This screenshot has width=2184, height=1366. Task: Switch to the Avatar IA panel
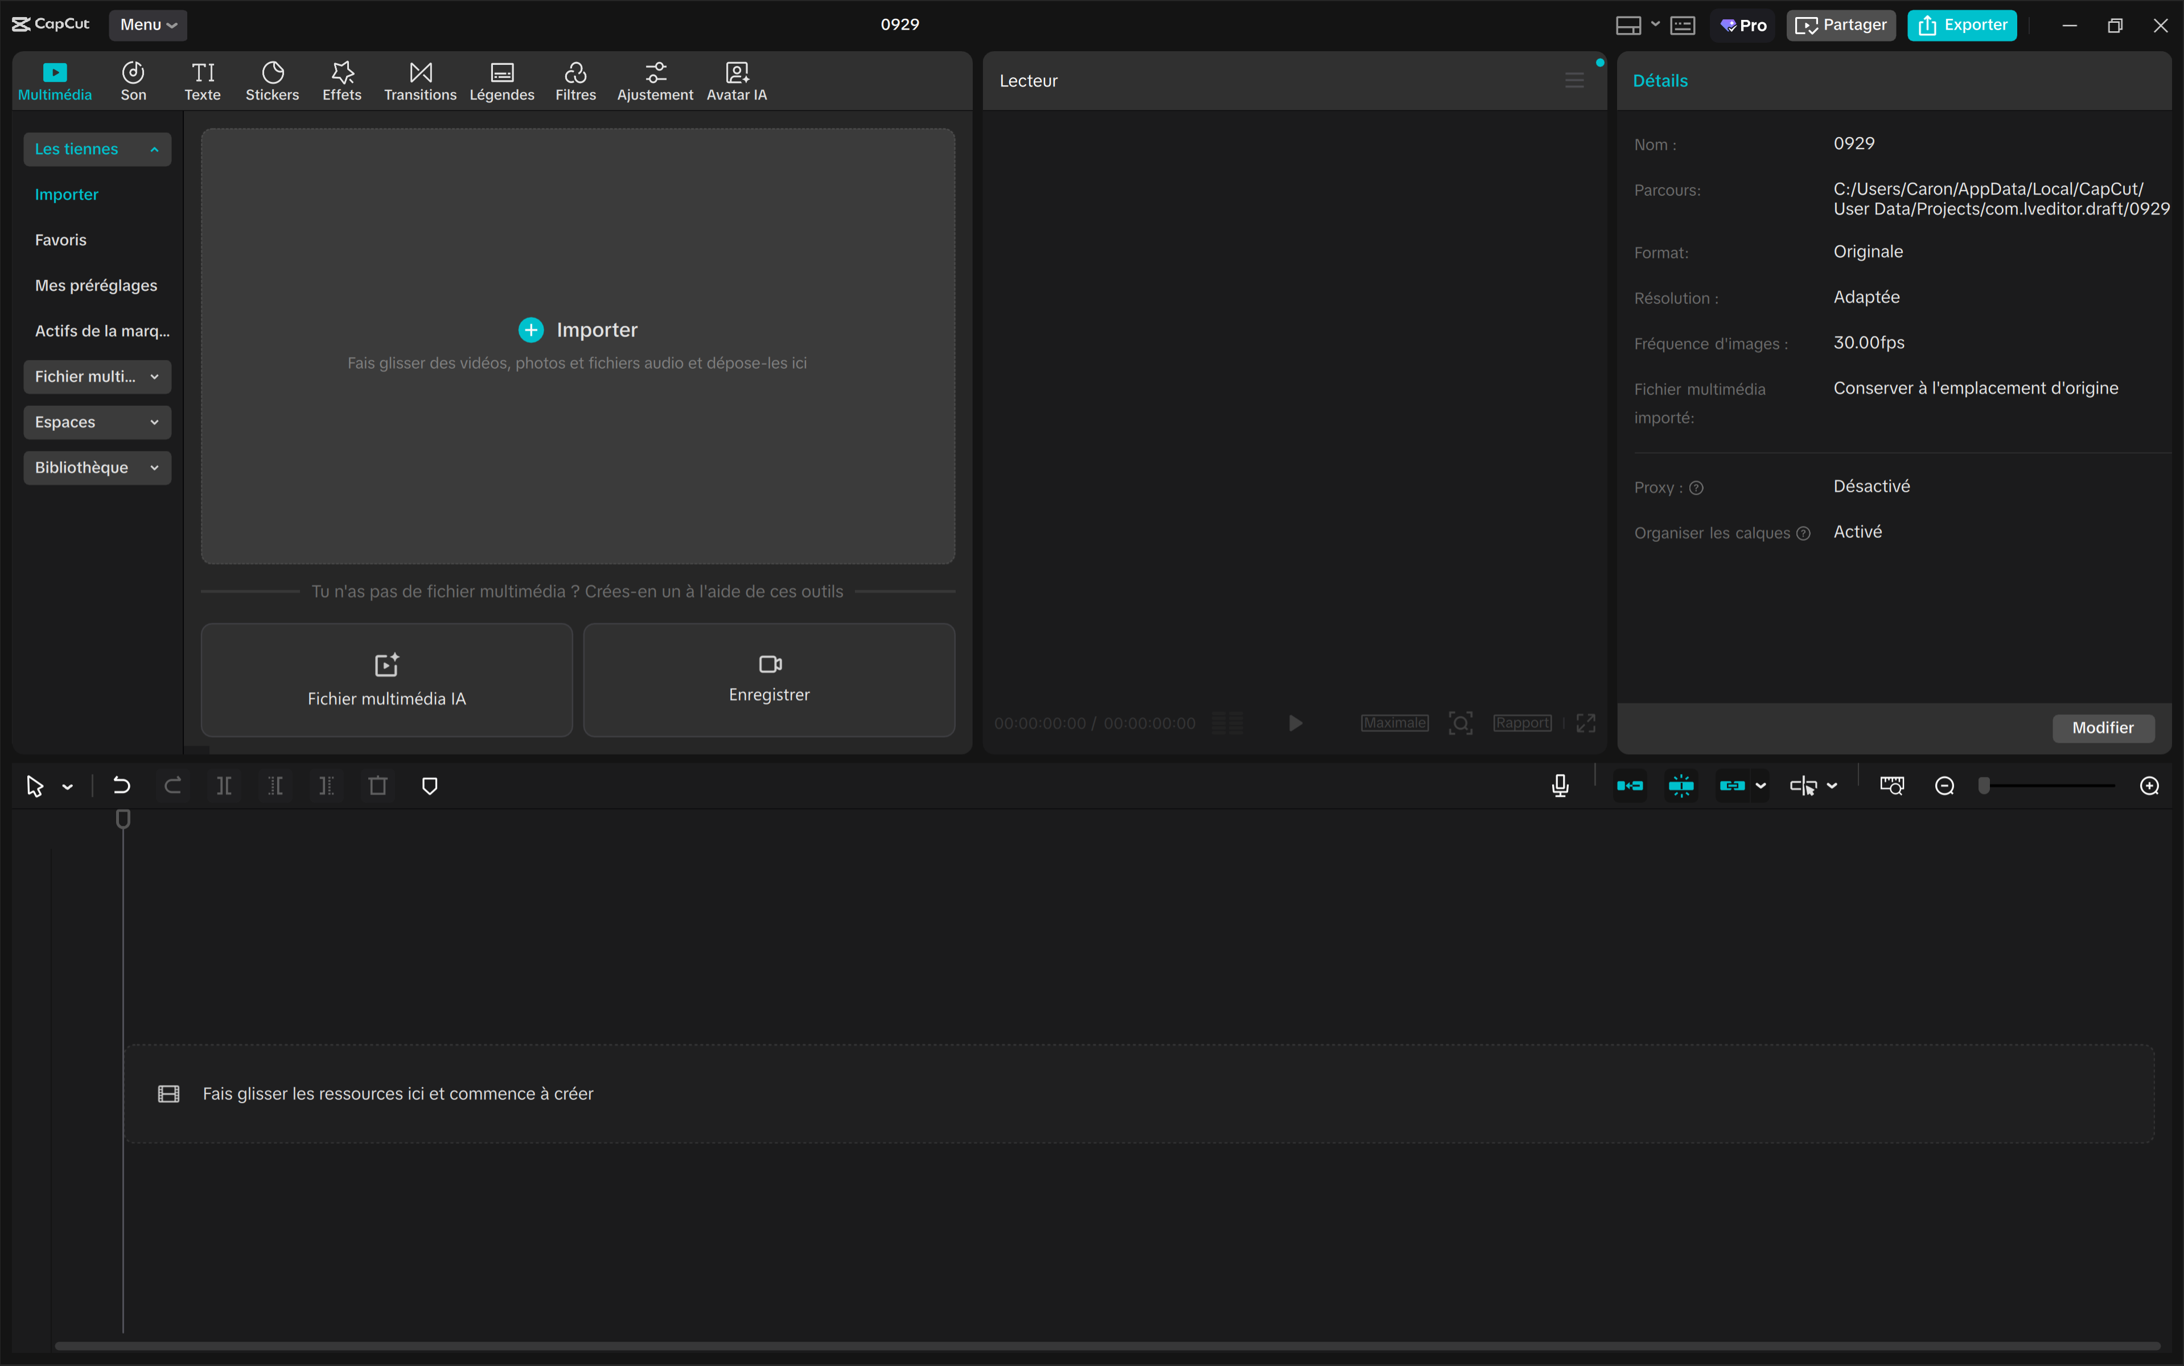point(736,80)
